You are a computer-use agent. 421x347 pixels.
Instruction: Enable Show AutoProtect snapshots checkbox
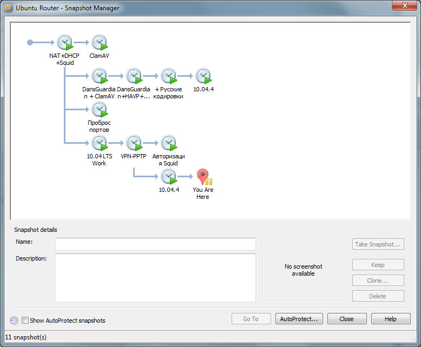[25, 320]
